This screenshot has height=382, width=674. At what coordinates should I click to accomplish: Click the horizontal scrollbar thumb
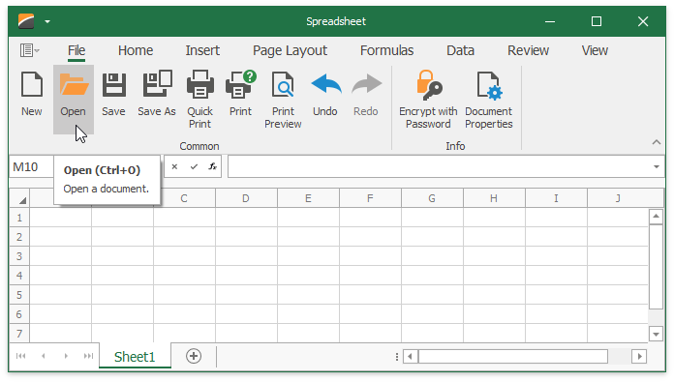coord(513,356)
